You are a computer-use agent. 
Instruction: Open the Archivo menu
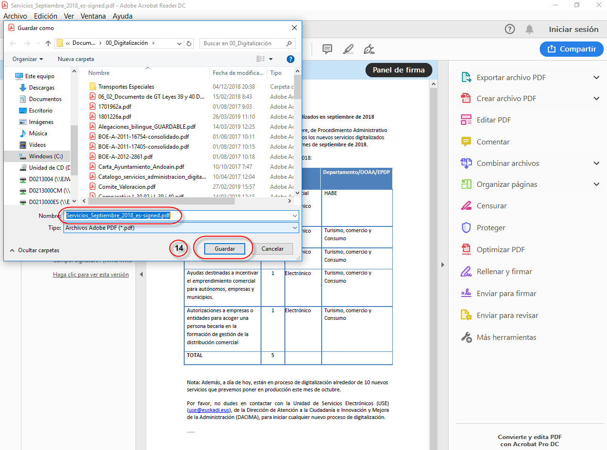pyautogui.click(x=15, y=16)
